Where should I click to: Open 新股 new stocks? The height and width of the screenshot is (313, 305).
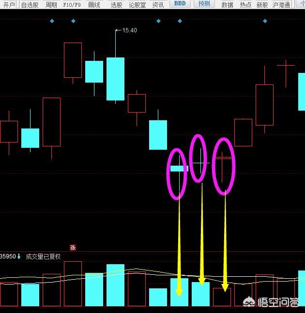click(262, 5)
